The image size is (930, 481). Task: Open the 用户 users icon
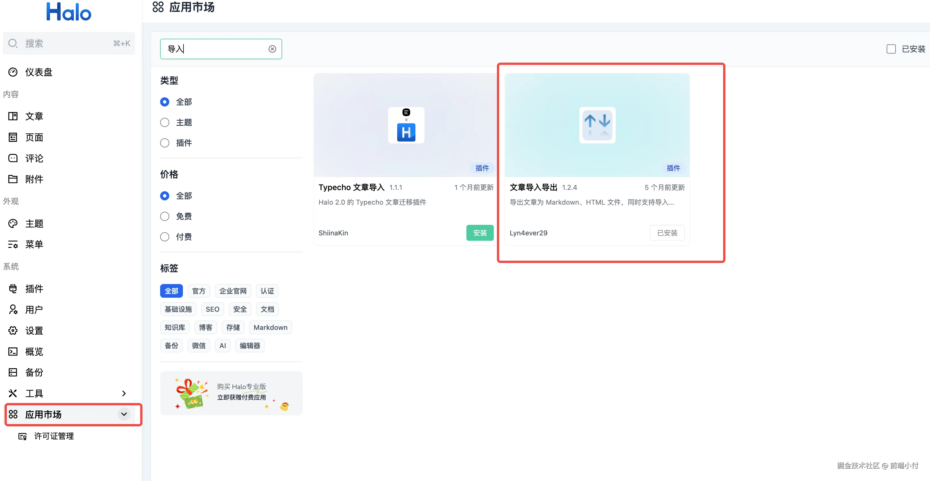(13, 310)
